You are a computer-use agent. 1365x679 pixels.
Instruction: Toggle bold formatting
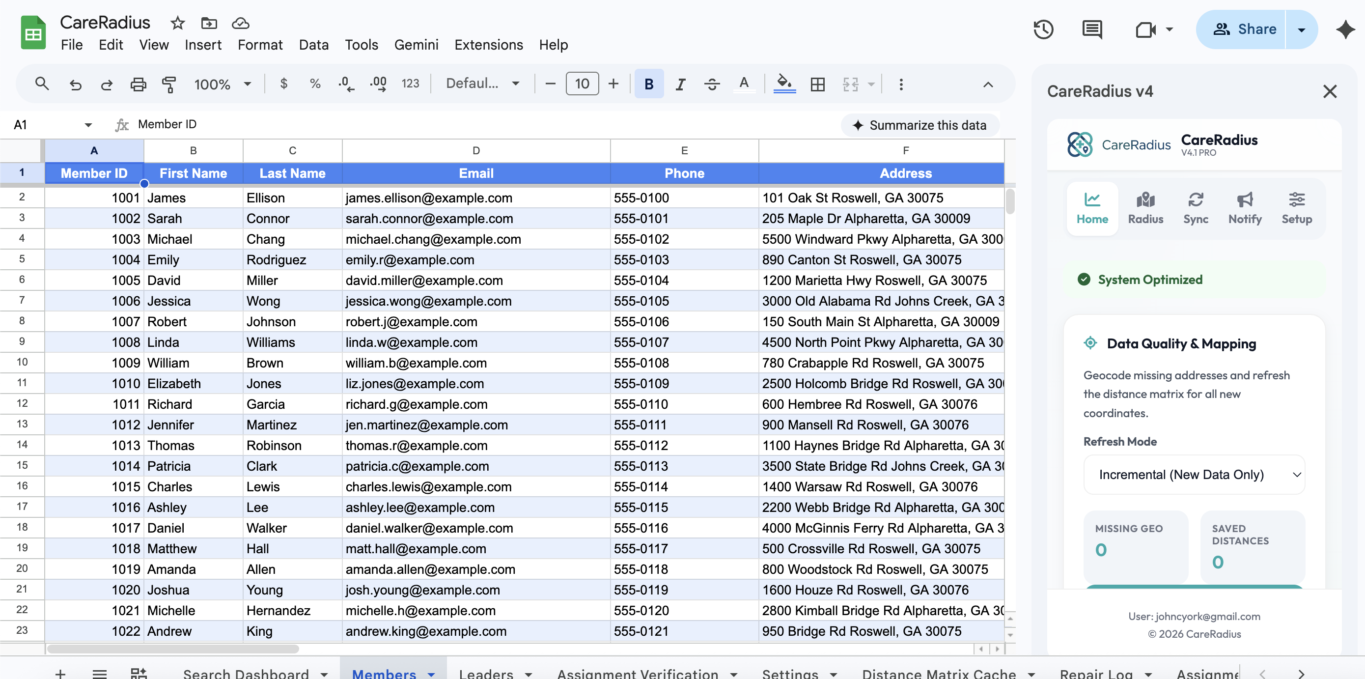pyautogui.click(x=648, y=84)
